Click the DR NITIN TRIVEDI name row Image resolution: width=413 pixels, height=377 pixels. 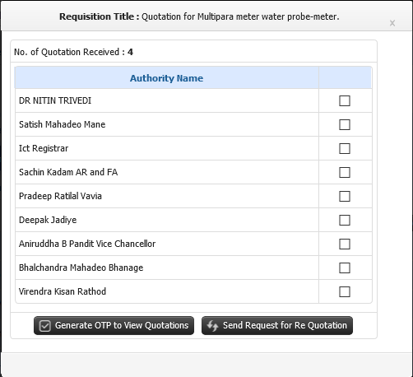[x=167, y=100]
